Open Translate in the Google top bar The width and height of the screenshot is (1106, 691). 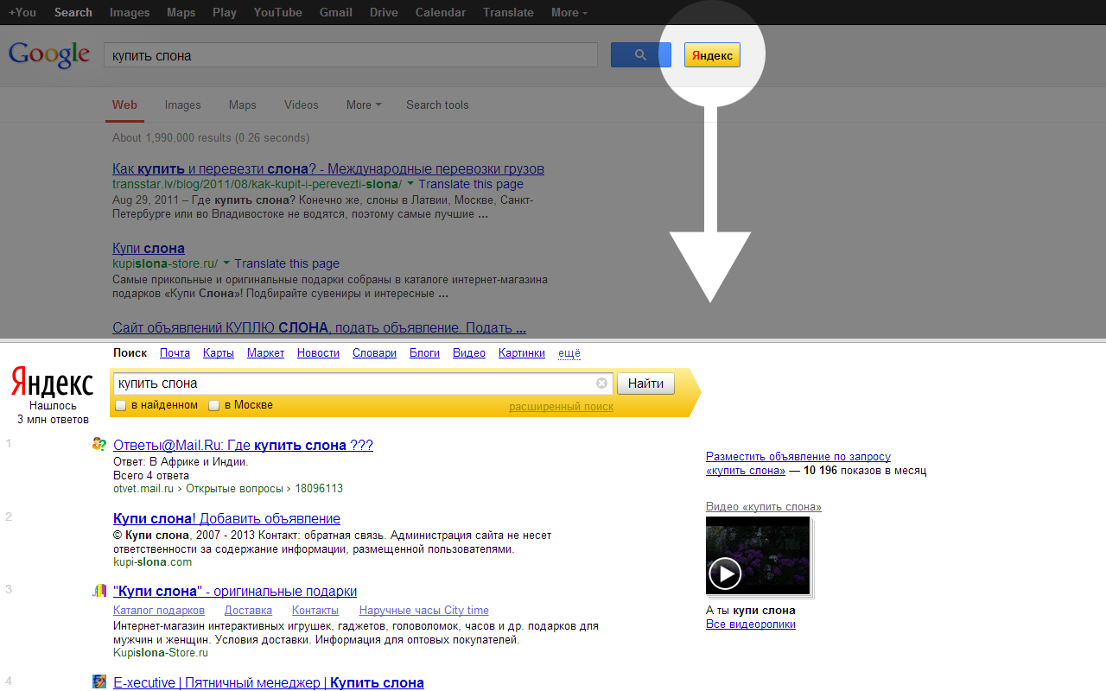508,12
